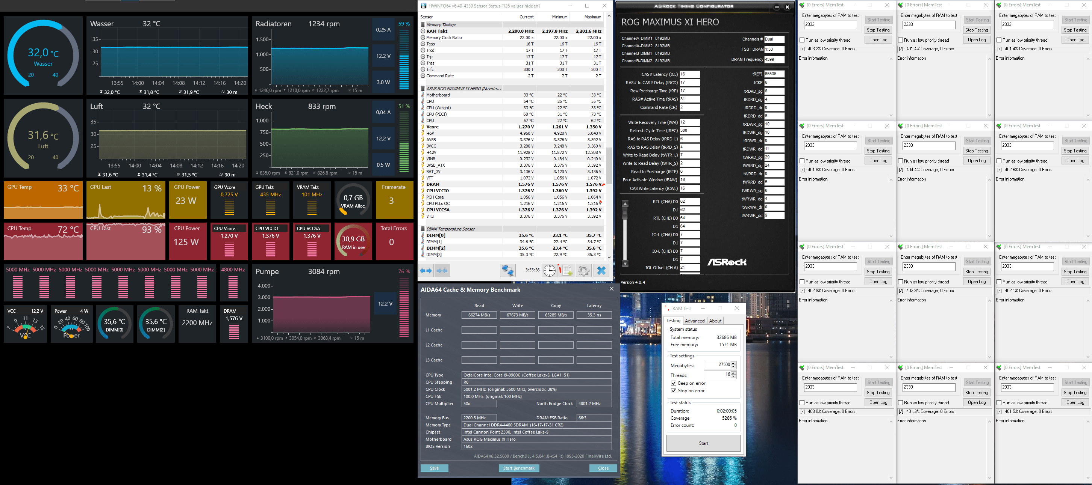The image size is (1092, 485).
Task: Click RAM Test title bar app icon
Action: point(667,309)
